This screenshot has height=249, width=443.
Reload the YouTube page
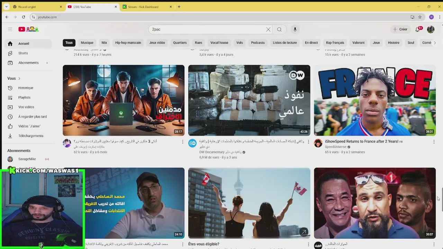pyautogui.click(x=24, y=17)
